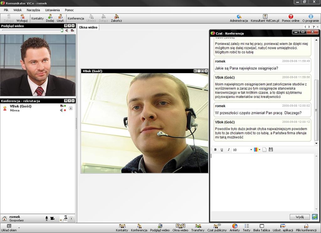
Task: Open Udost. aplikacji sharing
Action: 283,228
